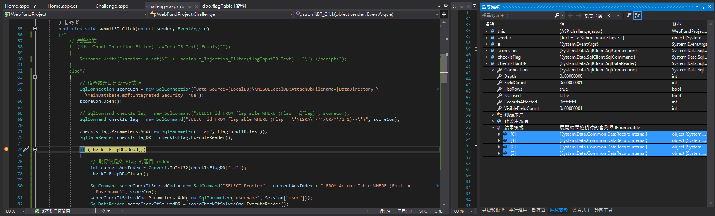This screenshot has height=216, width=715.
Task: Open the search options dropdown in locals search
Action: [x=562, y=15]
